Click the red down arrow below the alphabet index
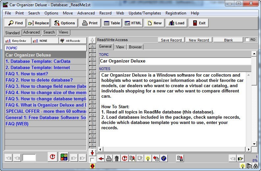The width and height of the screenshot is (261, 171). point(92,153)
